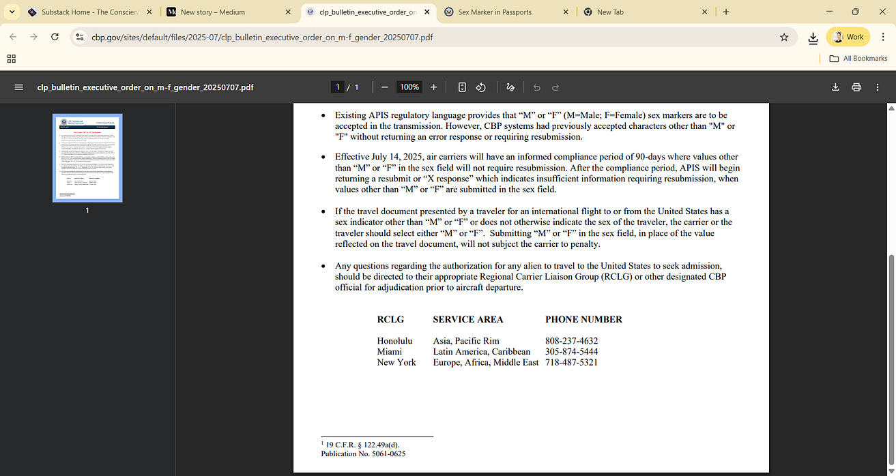Go forward to the next page
This screenshot has height=476, width=896.
(33, 37)
